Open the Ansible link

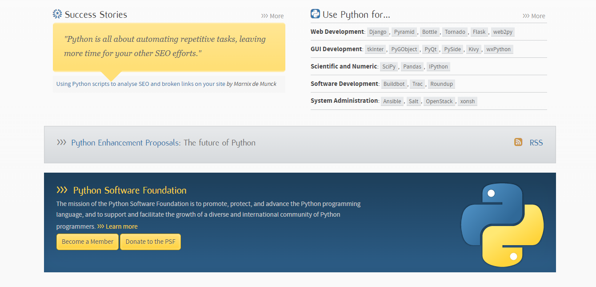click(392, 101)
